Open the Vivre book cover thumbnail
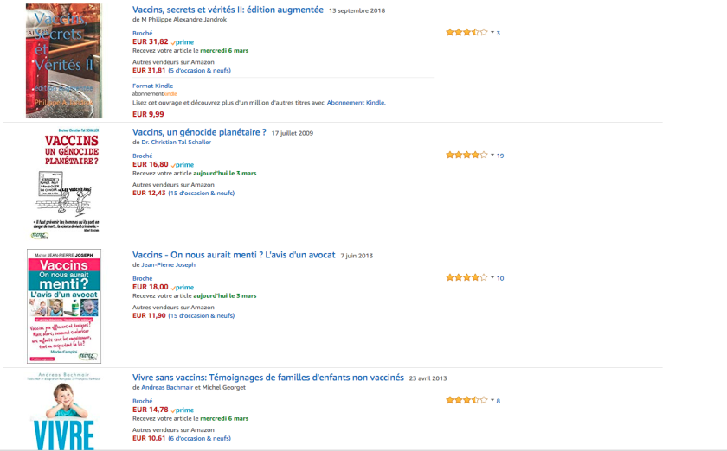This screenshot has width=727, height=451. click(x=64, y=410)
